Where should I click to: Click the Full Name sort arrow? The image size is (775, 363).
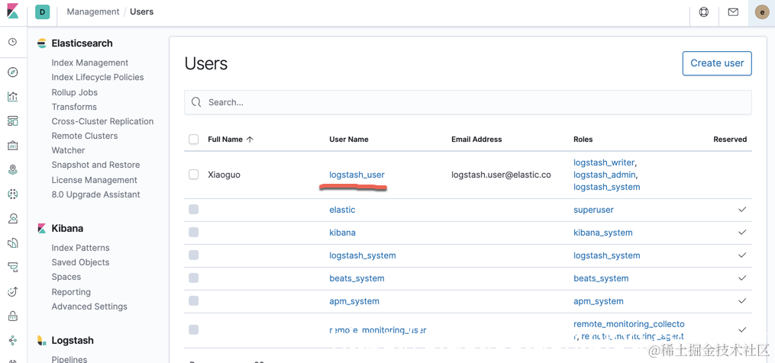click(250, 140)
